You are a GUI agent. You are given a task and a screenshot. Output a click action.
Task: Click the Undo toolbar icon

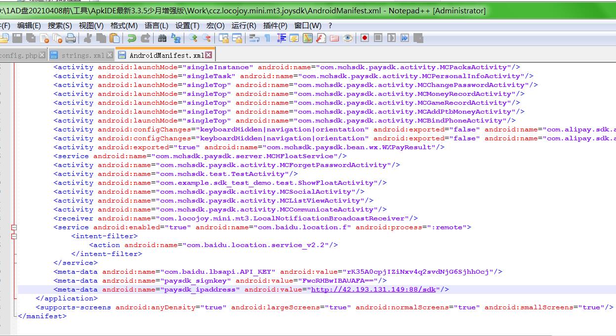pos(131,38)
